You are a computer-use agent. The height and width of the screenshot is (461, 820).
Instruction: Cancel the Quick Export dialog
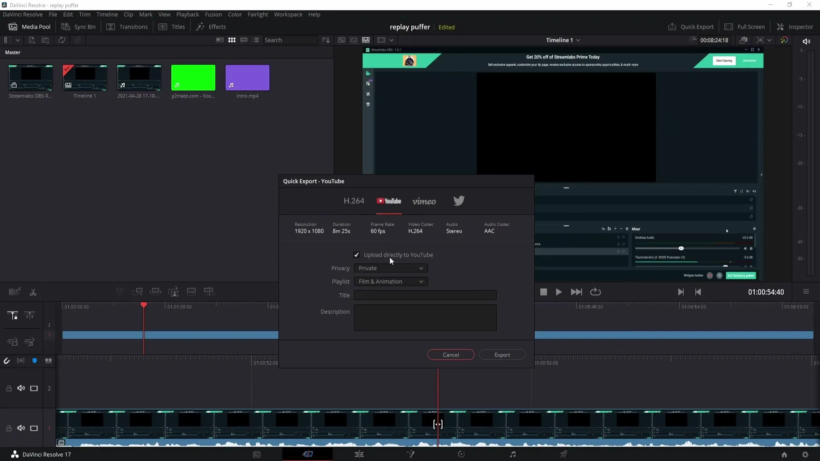pos(451,355)
